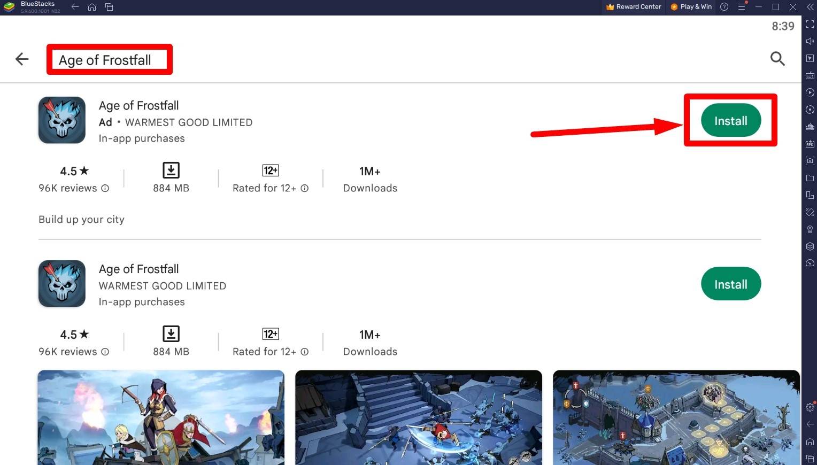The image size is (817, 465).
Task: Open the set location pin icon
Action: pos(810,229)
